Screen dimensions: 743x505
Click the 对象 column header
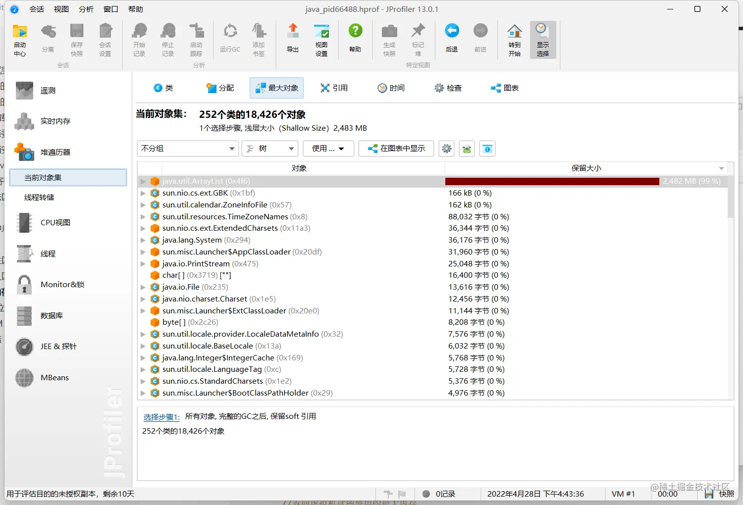pyautogui.click(x=299, y=168)
